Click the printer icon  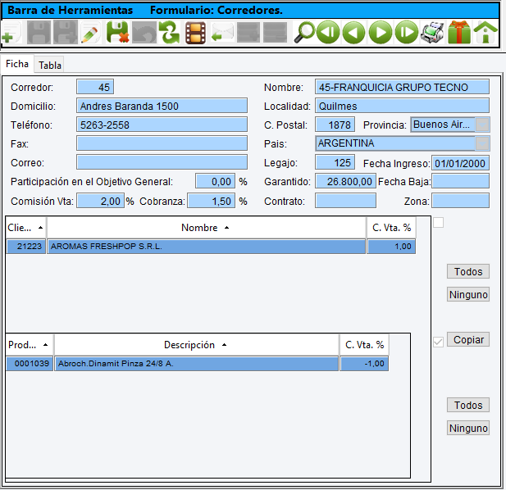tap(432, 32)
